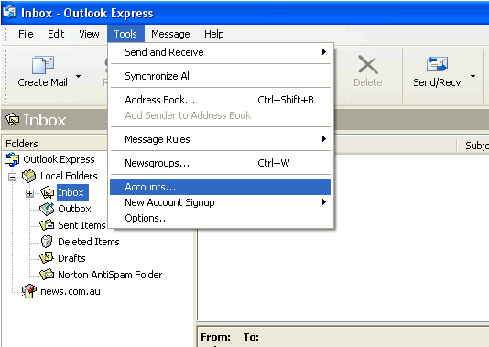Click the From label in preview pane
This screenshot has height=347, width=489.
point(215,337)
